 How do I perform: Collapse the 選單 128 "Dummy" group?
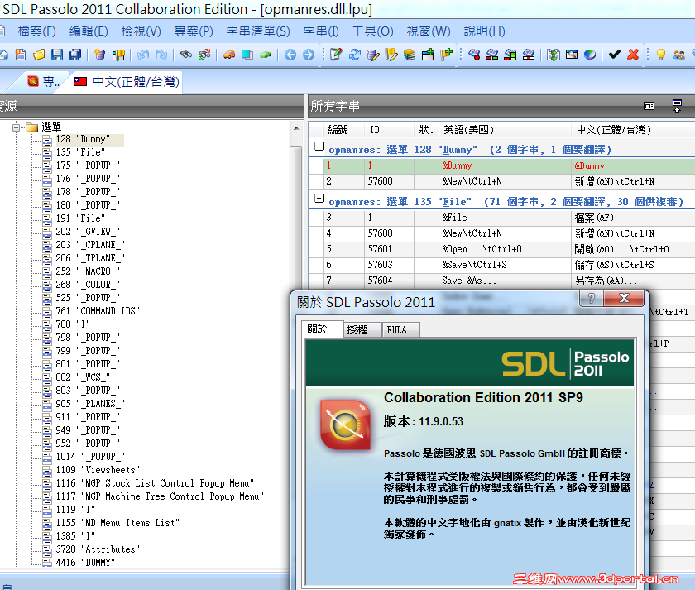[319, 146]
